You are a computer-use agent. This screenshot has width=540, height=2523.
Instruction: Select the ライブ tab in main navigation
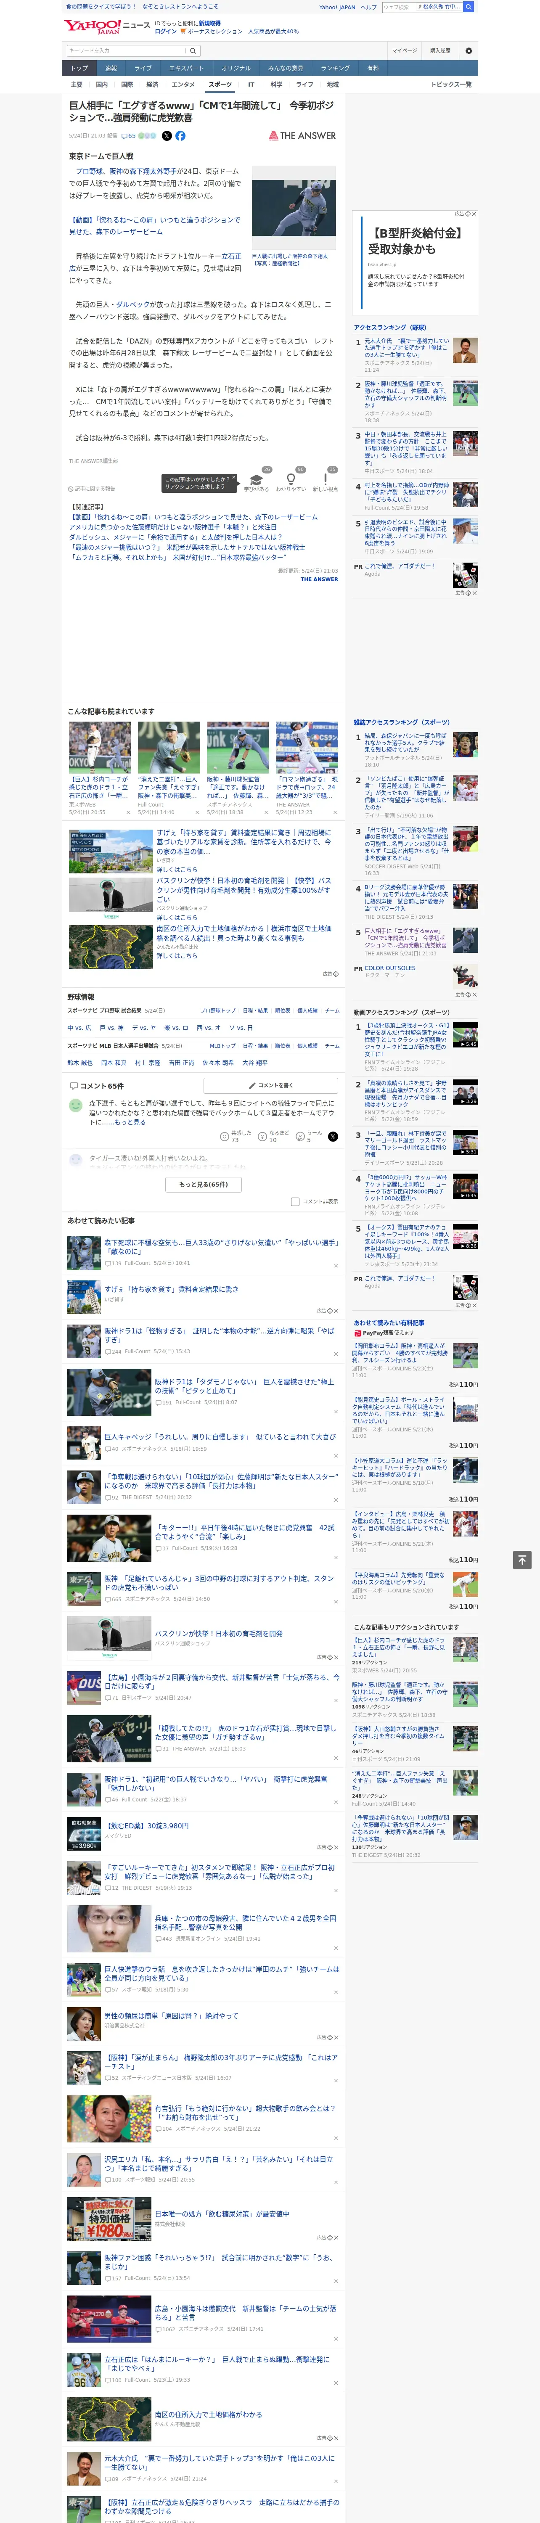[143, 69]
